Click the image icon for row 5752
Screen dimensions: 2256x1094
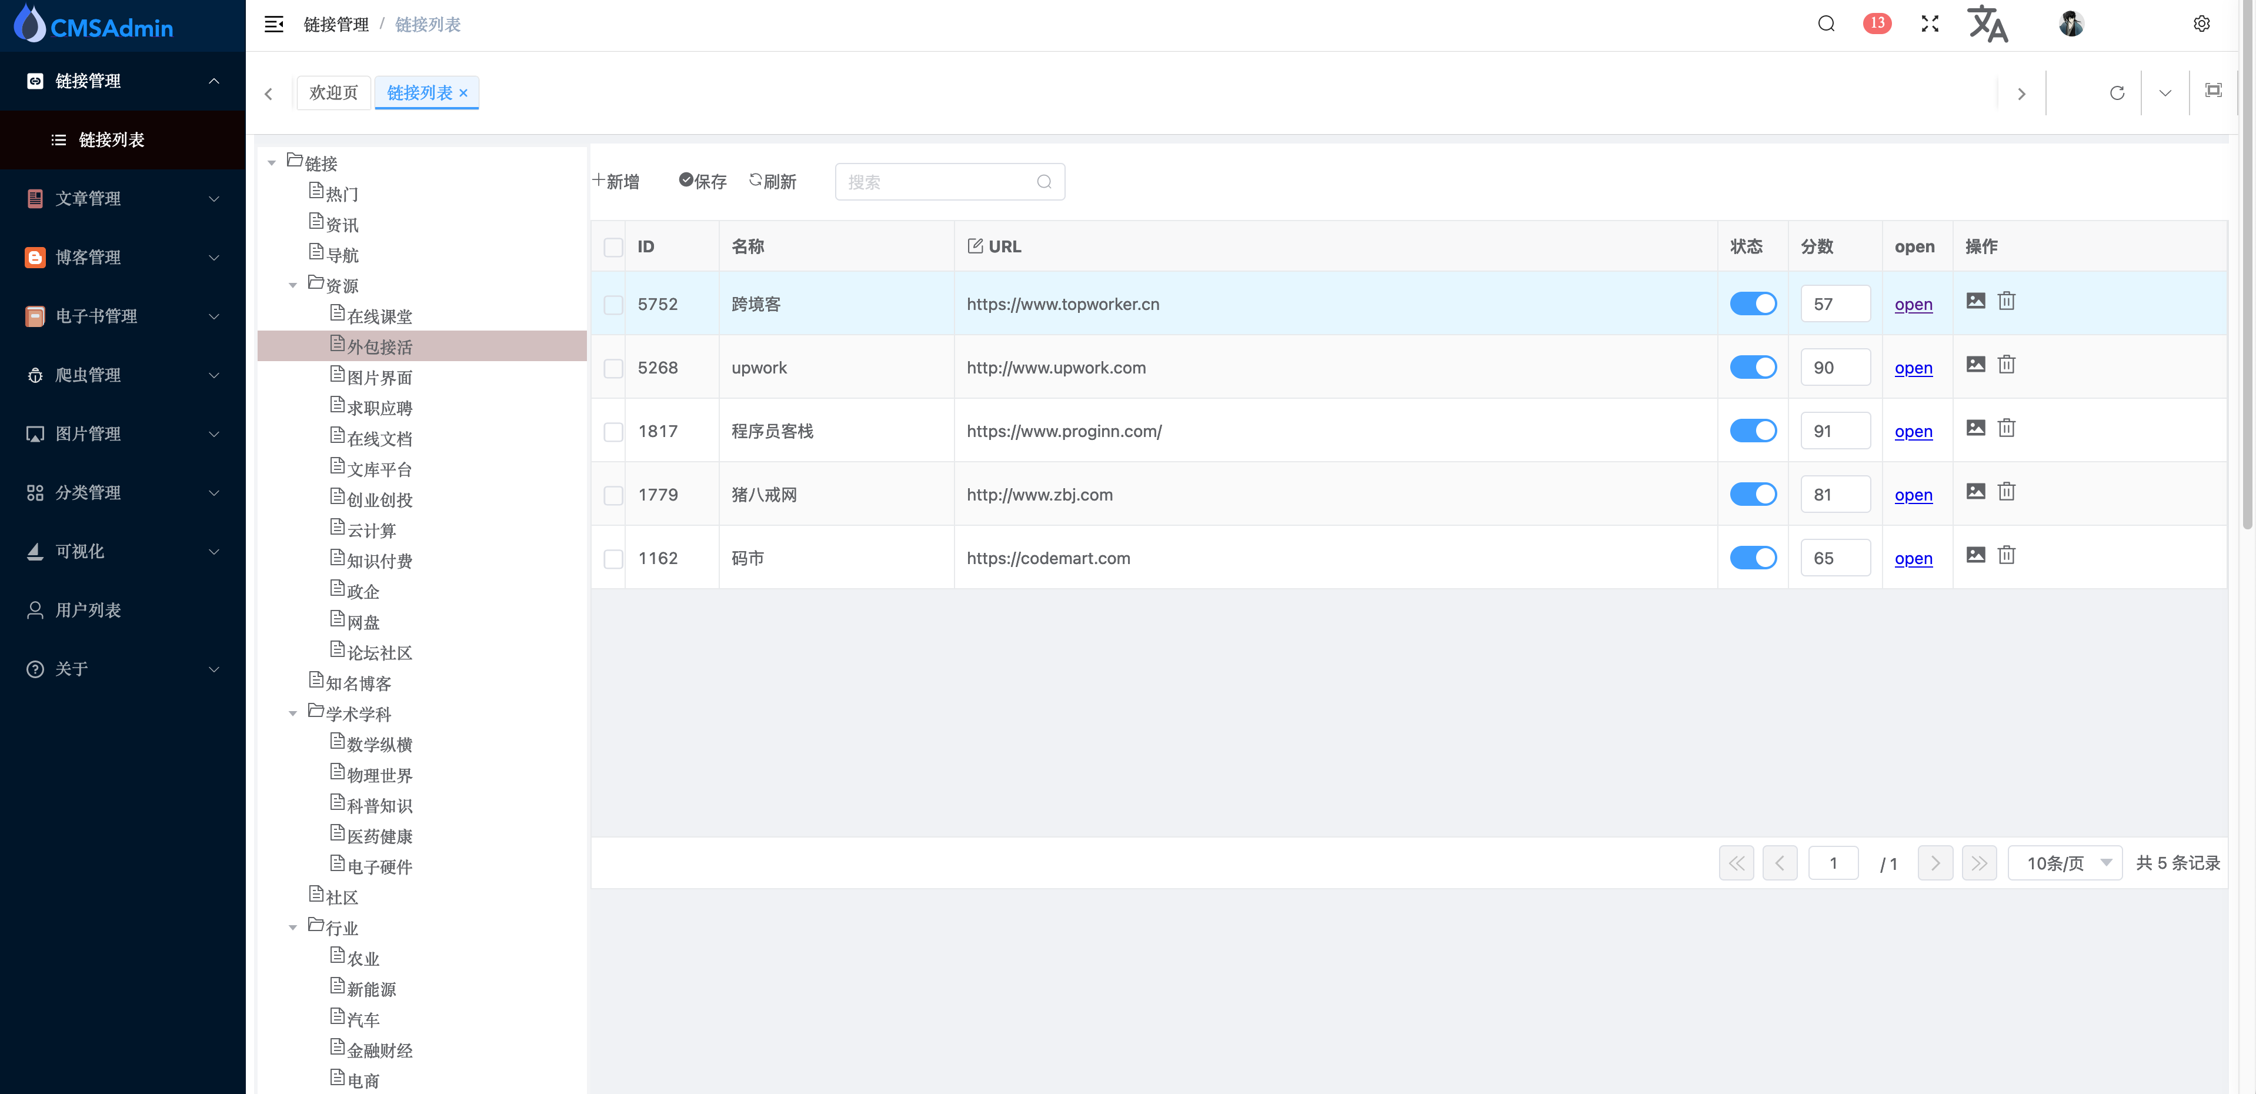click(1975, 301)
